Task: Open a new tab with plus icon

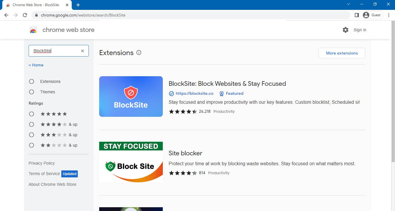Action: (78, 5)
